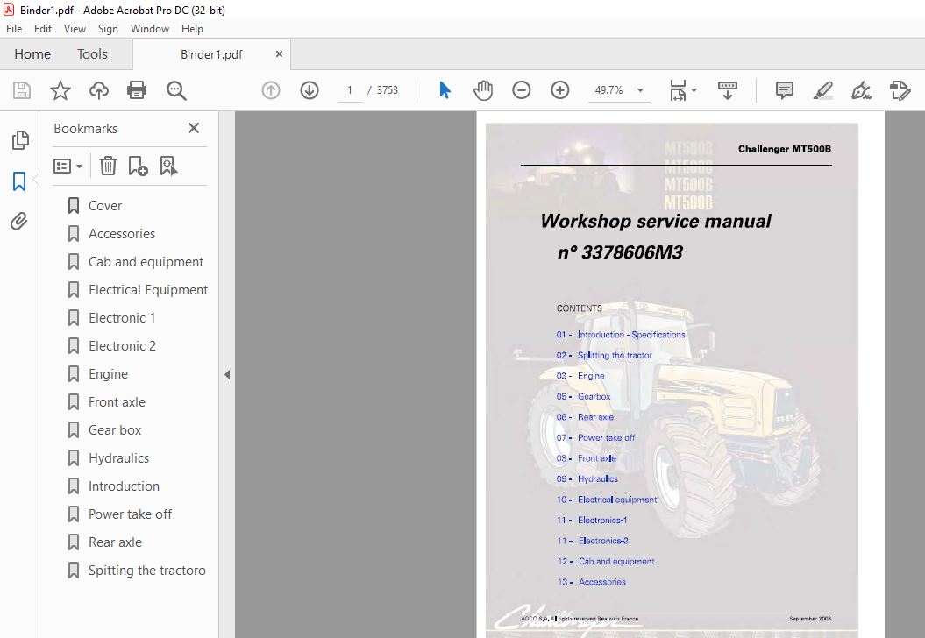Jump to Electrical Equipment bookmark

tap(148, 290)
